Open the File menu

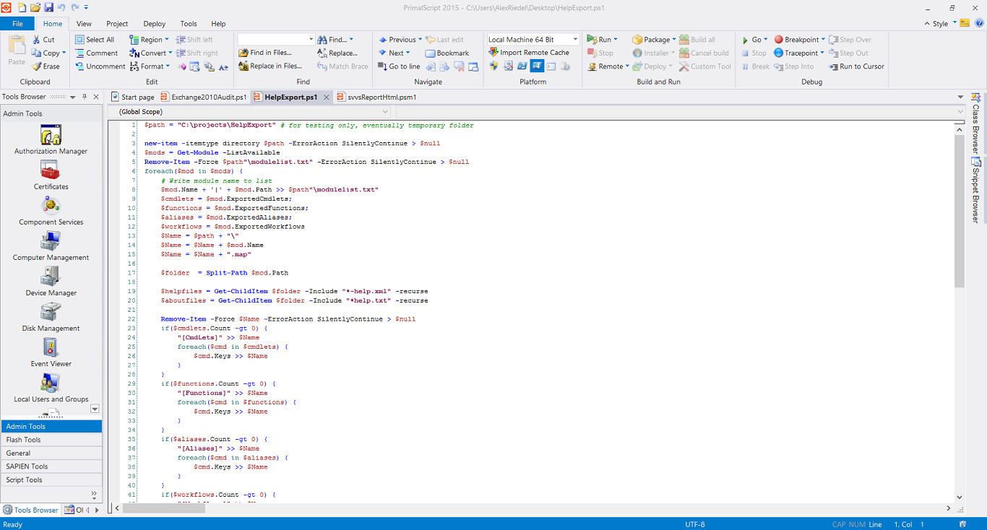[17, 24]
